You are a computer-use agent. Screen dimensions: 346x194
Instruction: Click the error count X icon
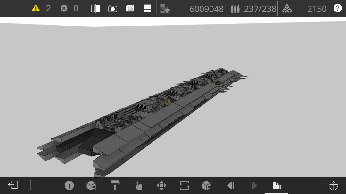[64, 8]
